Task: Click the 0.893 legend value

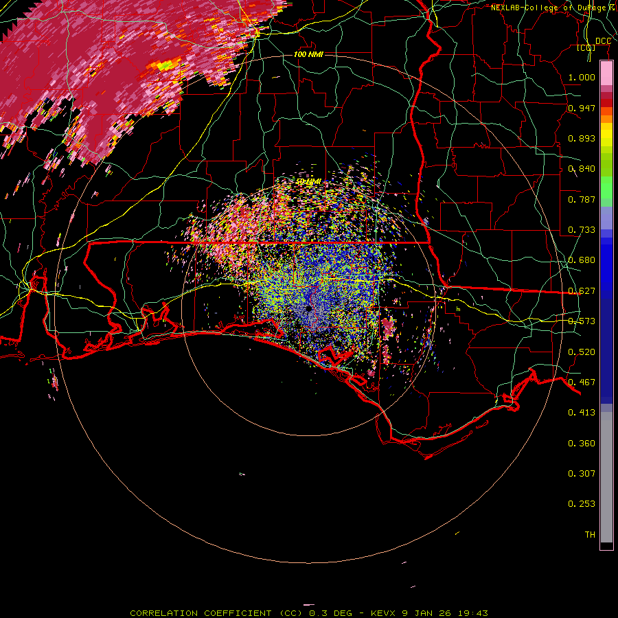Action: coord(582,138)
